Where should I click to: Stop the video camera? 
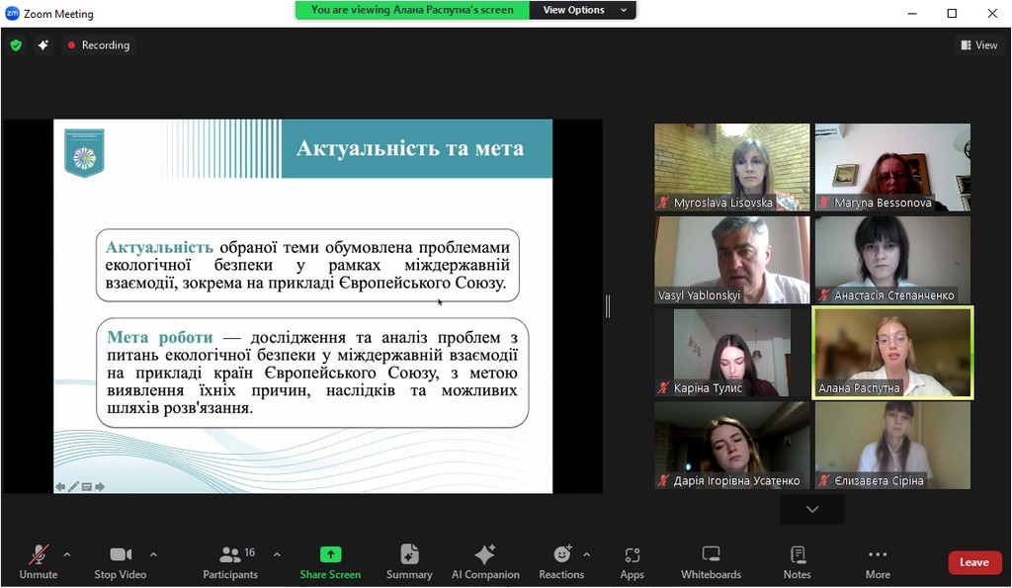121,561
